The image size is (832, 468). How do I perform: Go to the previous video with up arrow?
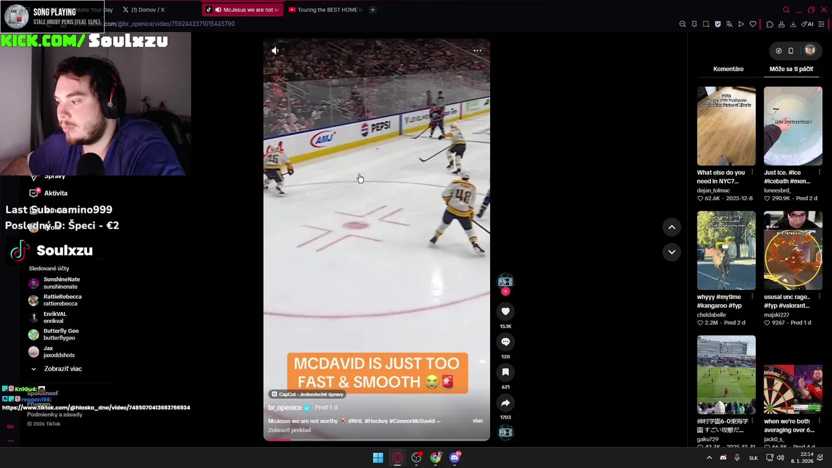click(x=671, y=227)
